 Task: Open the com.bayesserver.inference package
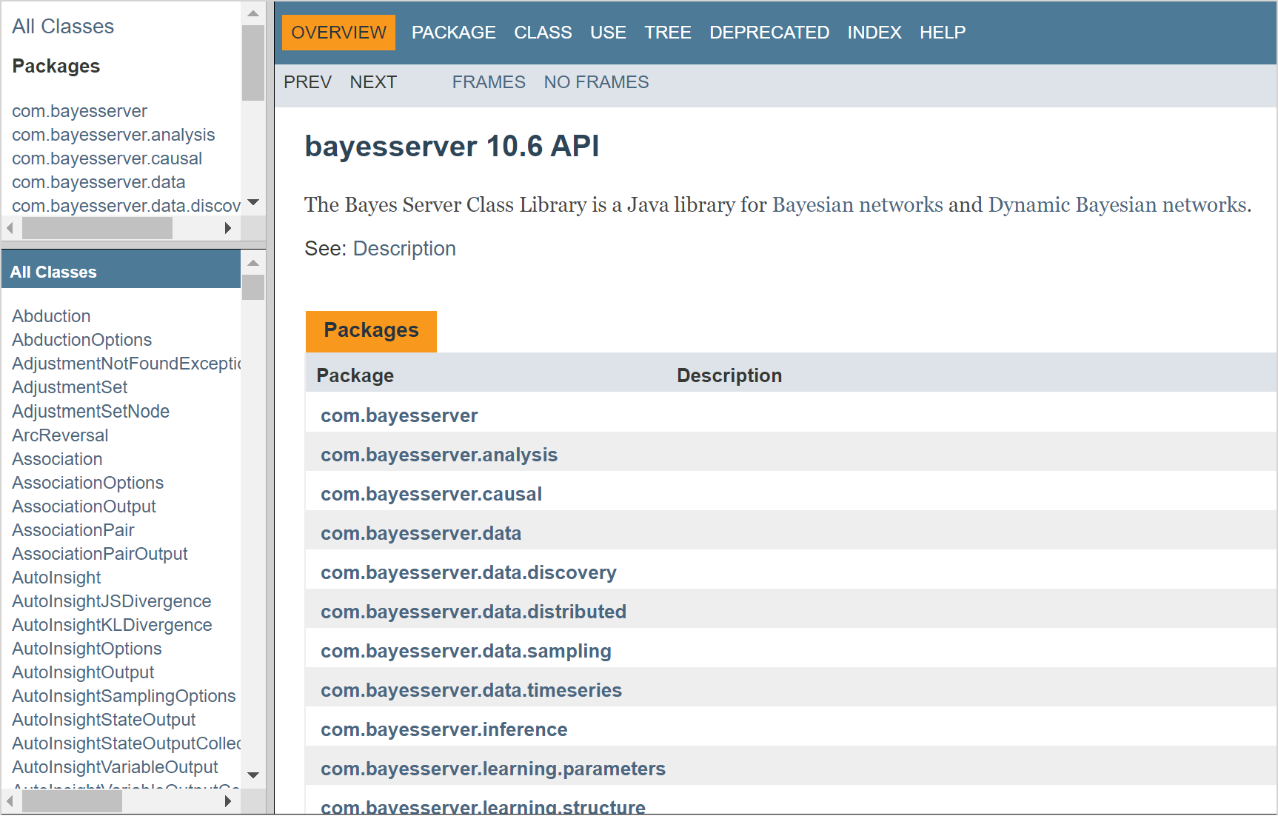(x=444, y=729)
